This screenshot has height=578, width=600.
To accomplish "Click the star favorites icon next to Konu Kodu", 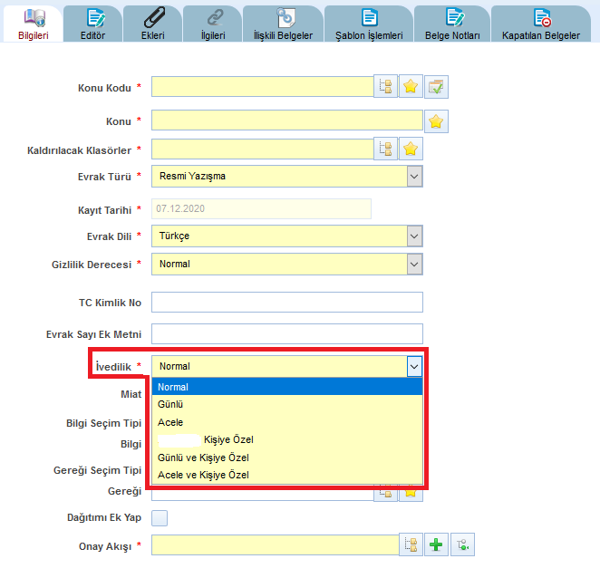I will click(x=411, y=87).
